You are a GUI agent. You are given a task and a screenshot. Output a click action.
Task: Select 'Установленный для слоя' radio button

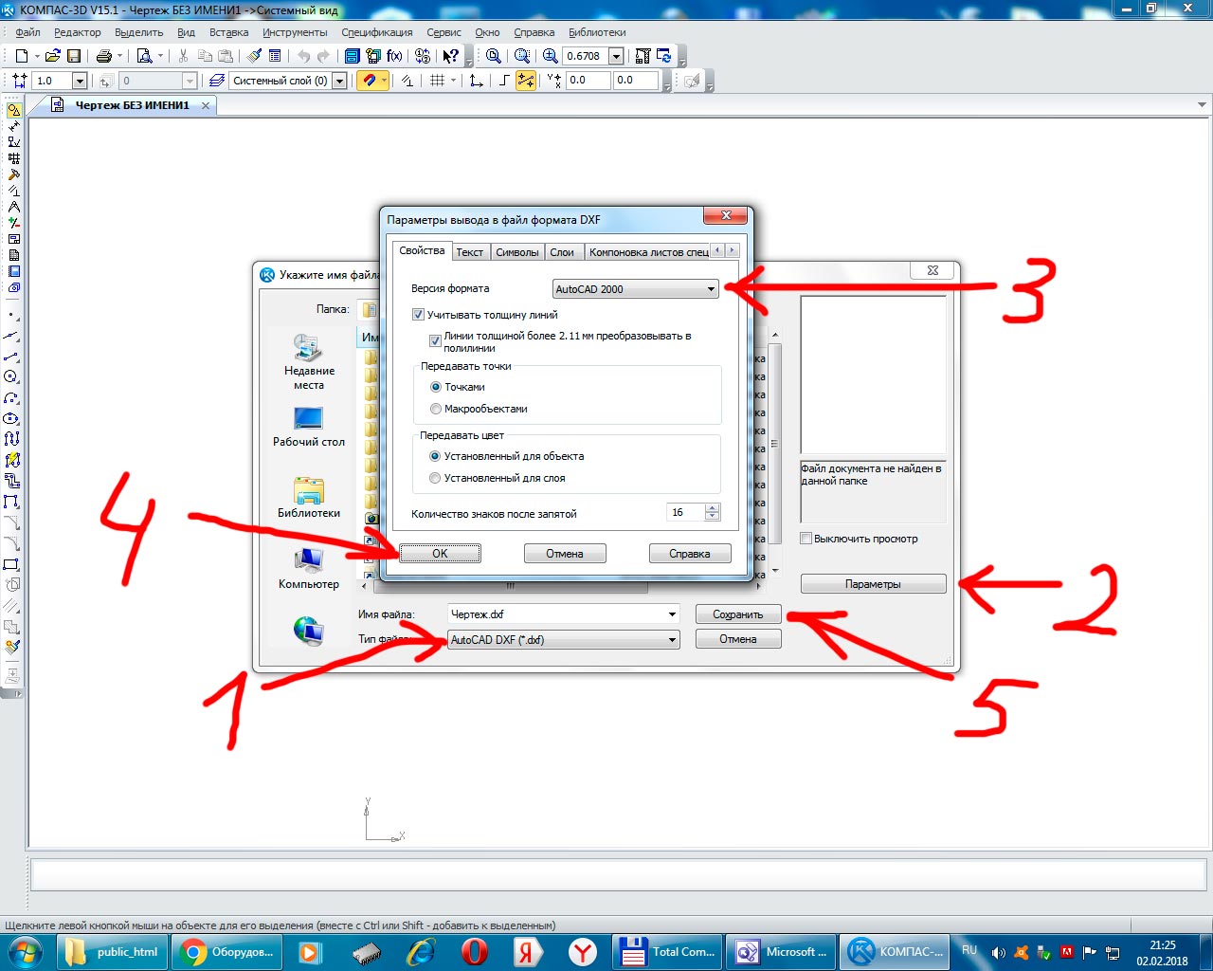pyautogui.click(x=435, y=478)
